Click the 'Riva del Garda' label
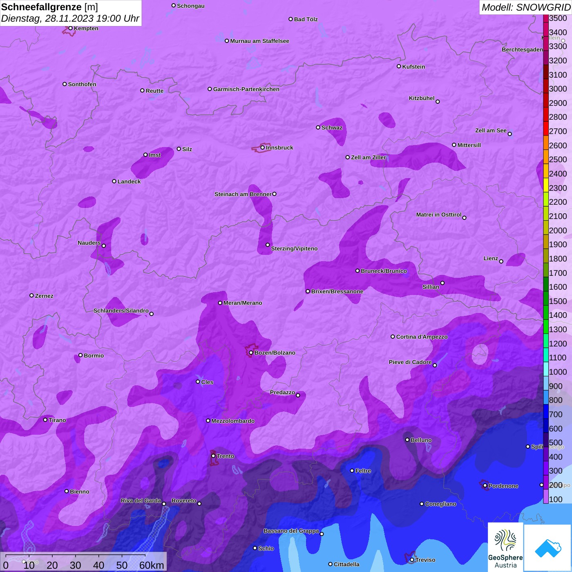 [141, 500]
